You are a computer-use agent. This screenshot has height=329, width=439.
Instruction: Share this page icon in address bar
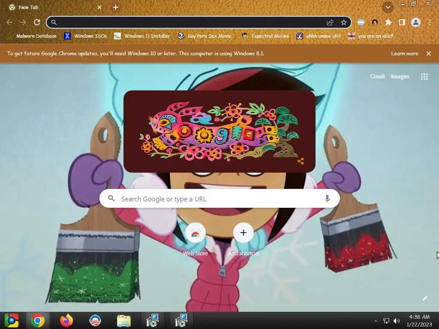pyautogui.click(x=330, y=22)
